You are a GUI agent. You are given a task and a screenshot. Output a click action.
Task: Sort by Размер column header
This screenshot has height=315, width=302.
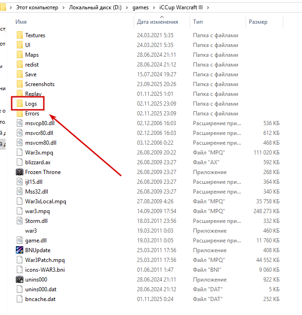click(258, 22)
